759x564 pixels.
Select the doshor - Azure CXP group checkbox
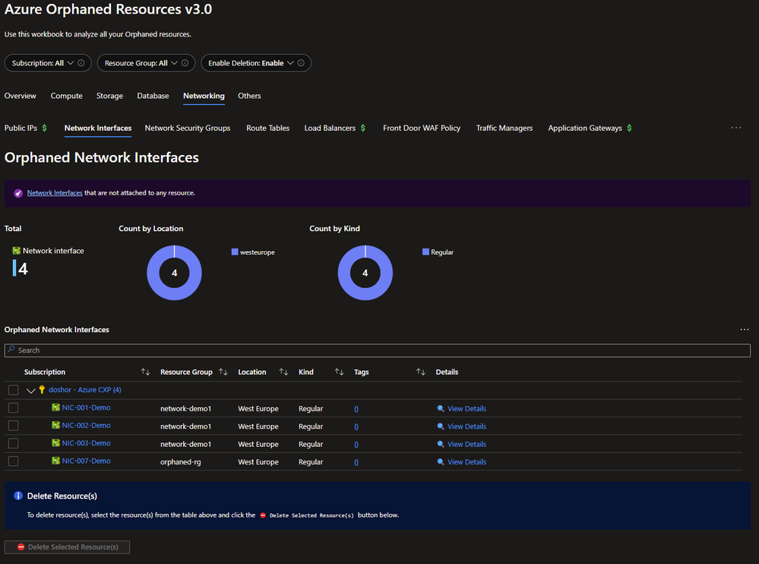tap(14, 390)
